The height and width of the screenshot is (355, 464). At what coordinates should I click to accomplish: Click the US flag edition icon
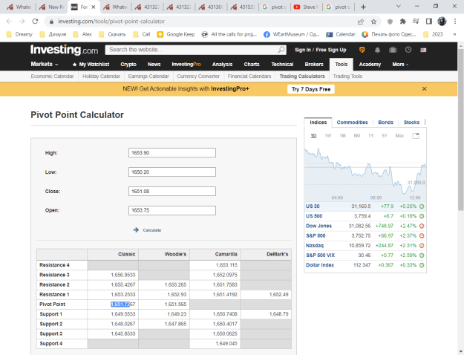pos(423,50)
